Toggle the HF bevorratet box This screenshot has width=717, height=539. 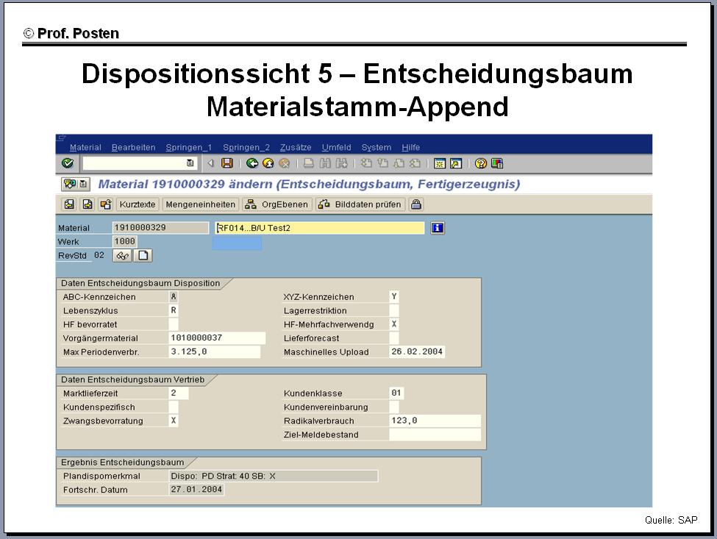click(174, 324)
